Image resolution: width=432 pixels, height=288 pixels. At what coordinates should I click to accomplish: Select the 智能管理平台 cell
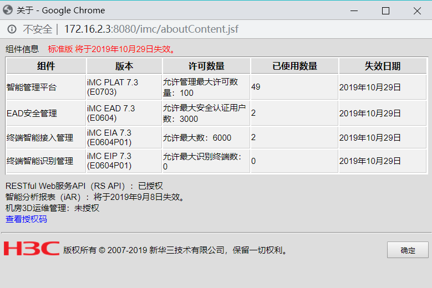[46, 87]
